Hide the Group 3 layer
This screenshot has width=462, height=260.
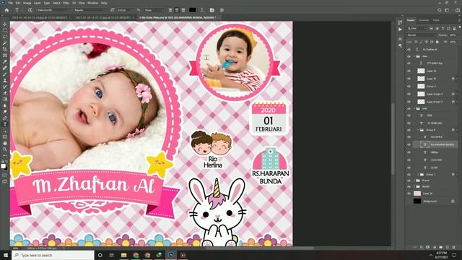click(409, 86)
